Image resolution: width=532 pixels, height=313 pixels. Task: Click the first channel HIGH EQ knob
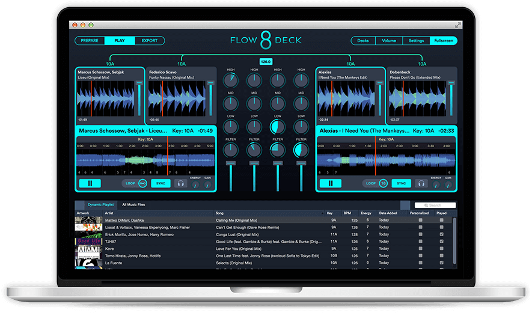tap(231, 80)
